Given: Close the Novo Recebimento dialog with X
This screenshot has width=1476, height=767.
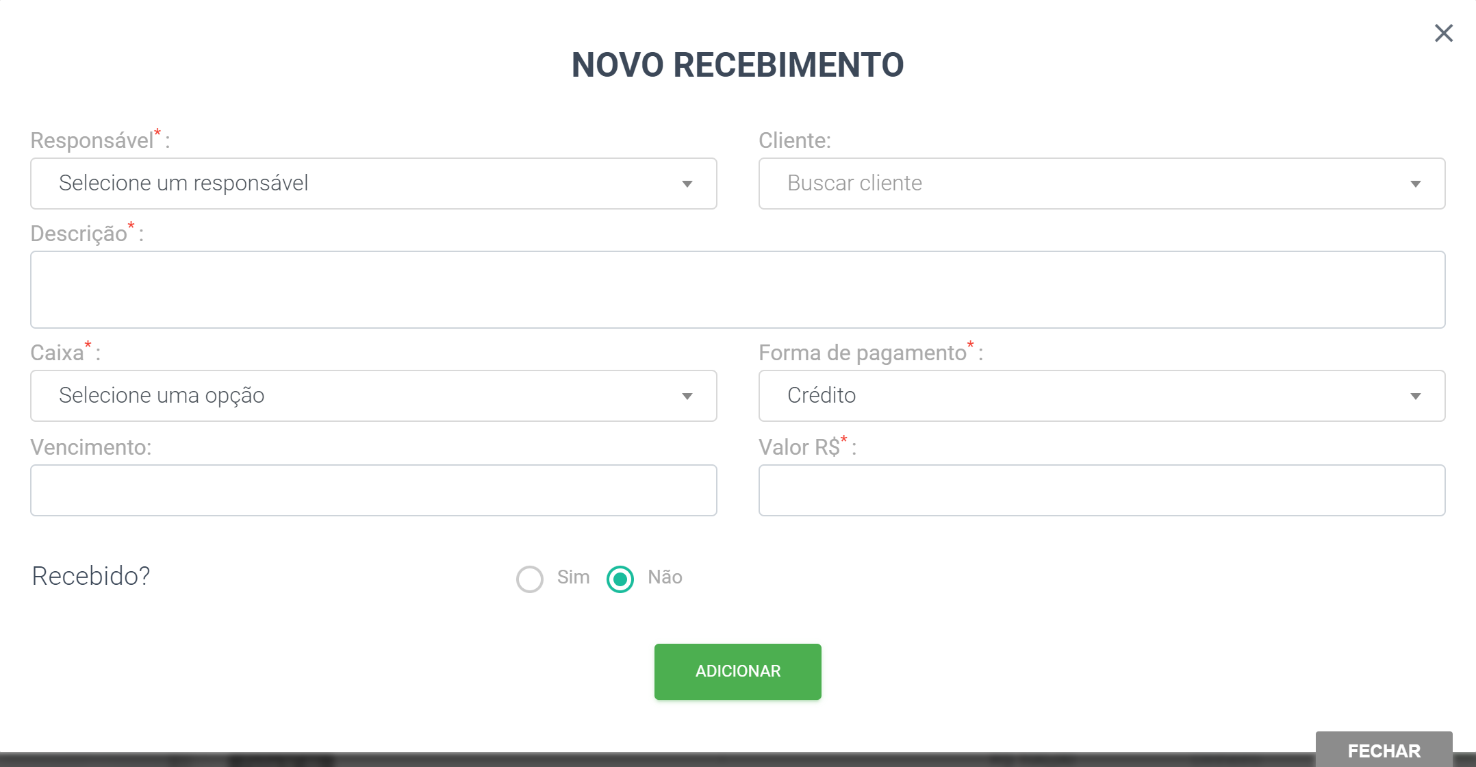Looking at the screenshot, I should [1443, 33].
